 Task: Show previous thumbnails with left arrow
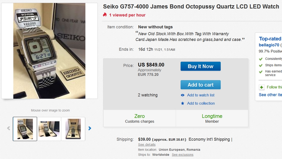point(8,128)
